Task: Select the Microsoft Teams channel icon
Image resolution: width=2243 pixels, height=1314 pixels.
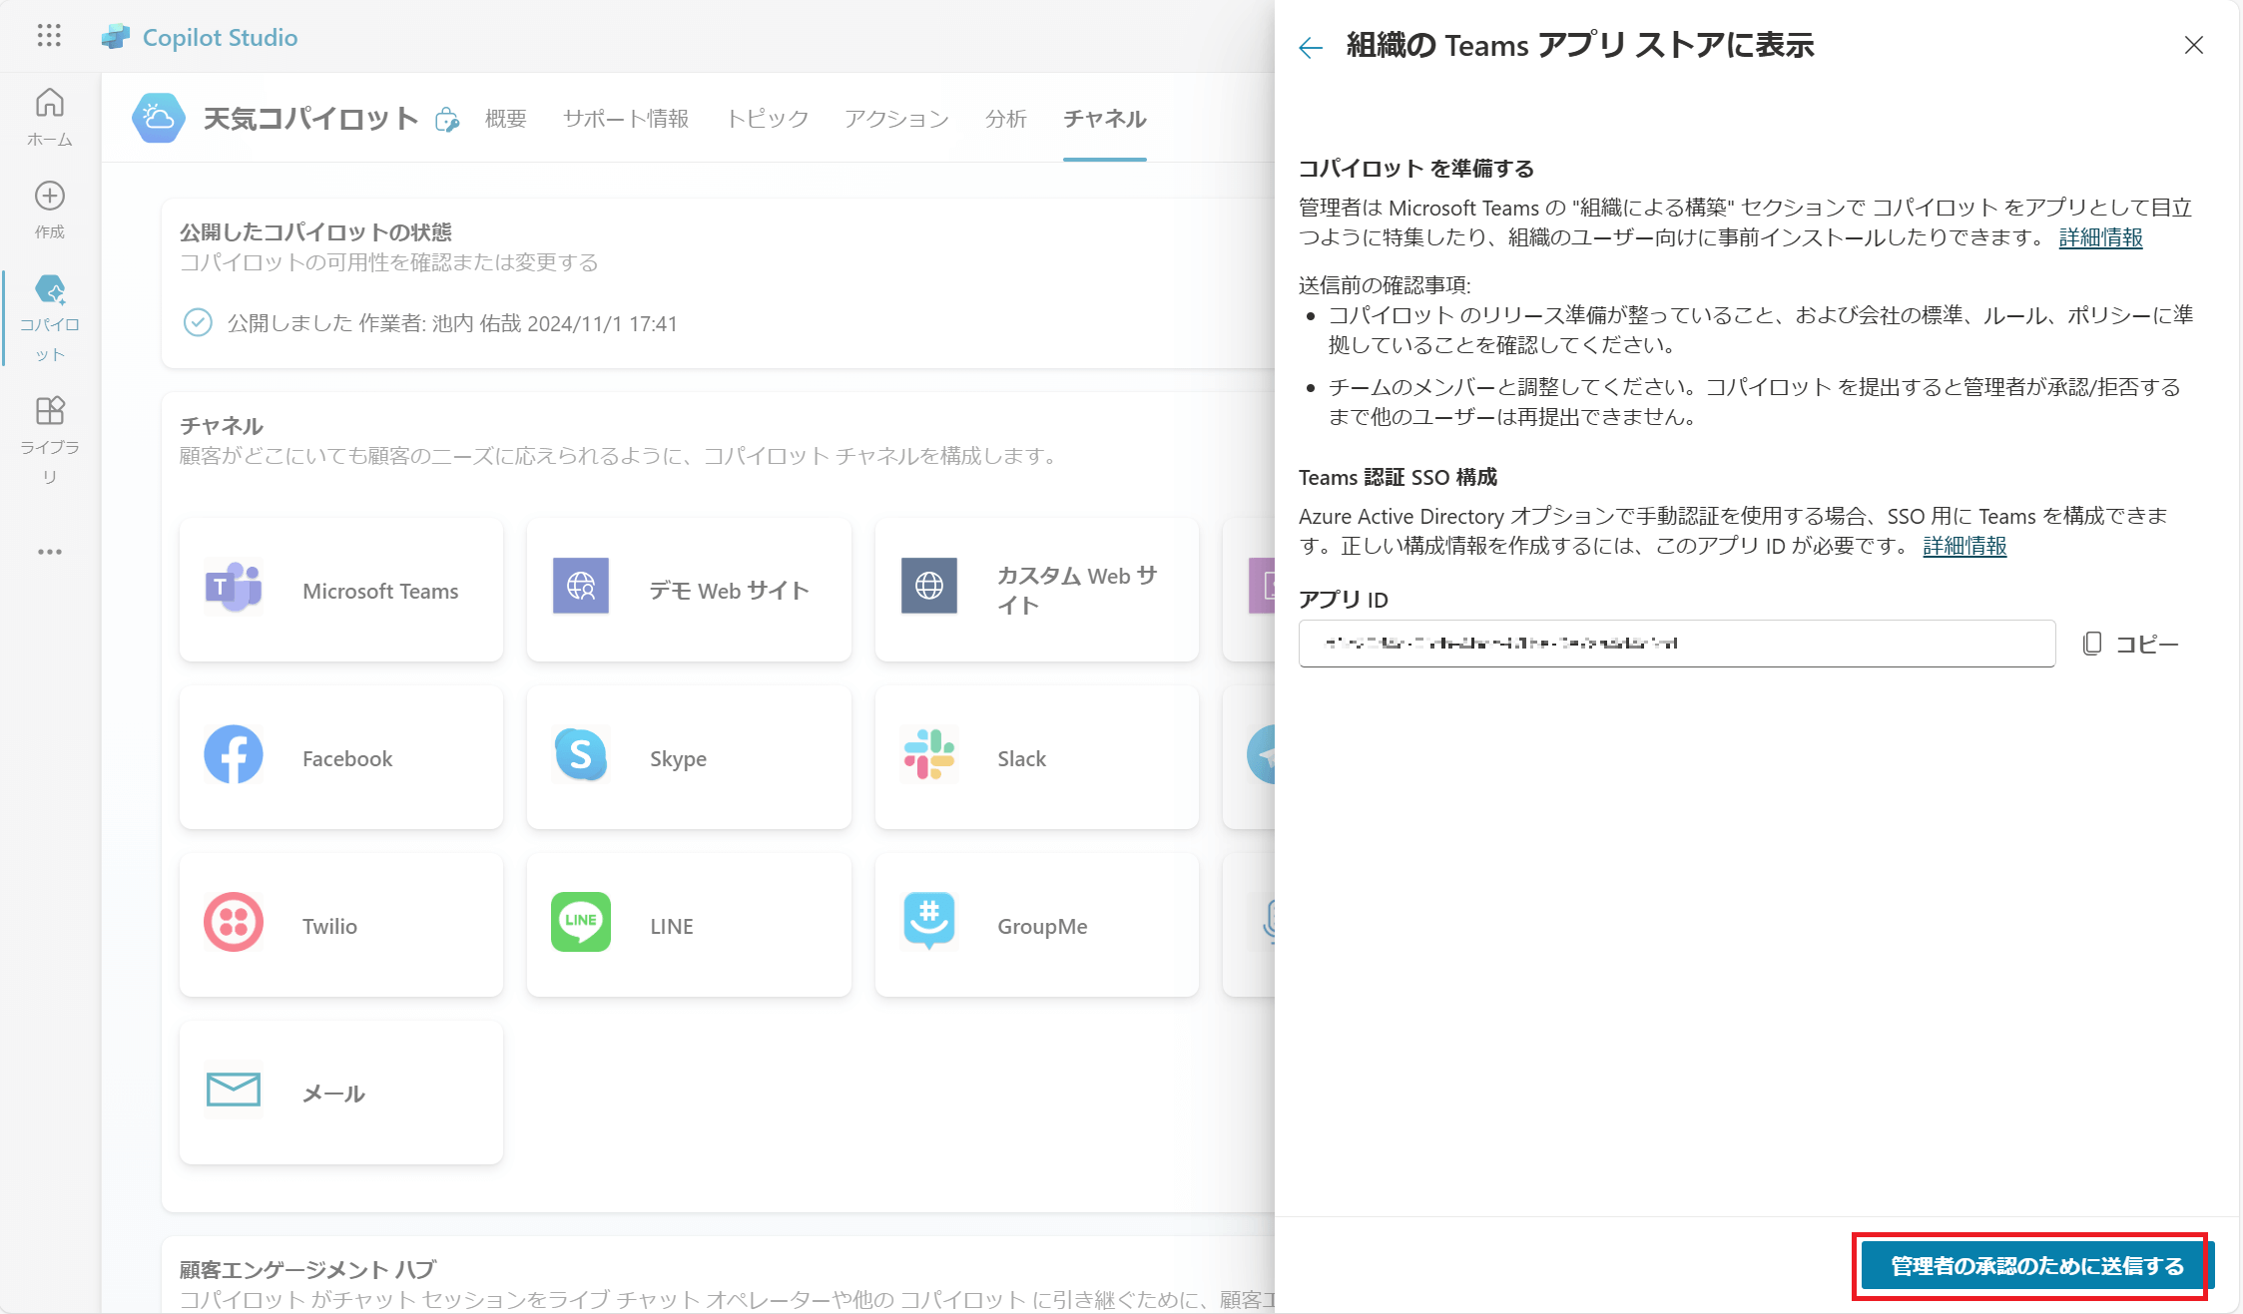Action: point(234,588)
